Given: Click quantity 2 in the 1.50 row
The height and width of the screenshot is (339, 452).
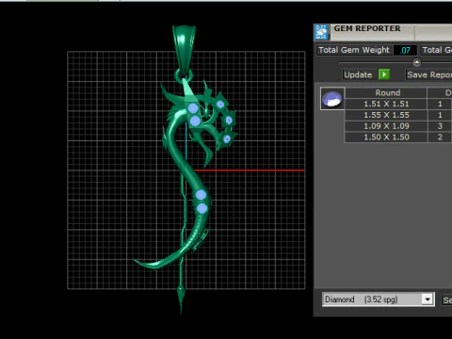Looking at the screenshot, I should [x=440, y=137].
